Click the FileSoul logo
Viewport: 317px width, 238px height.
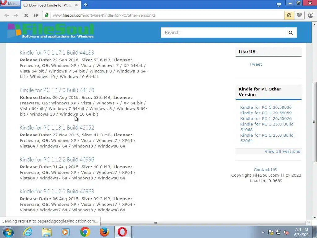click(50, 31)
